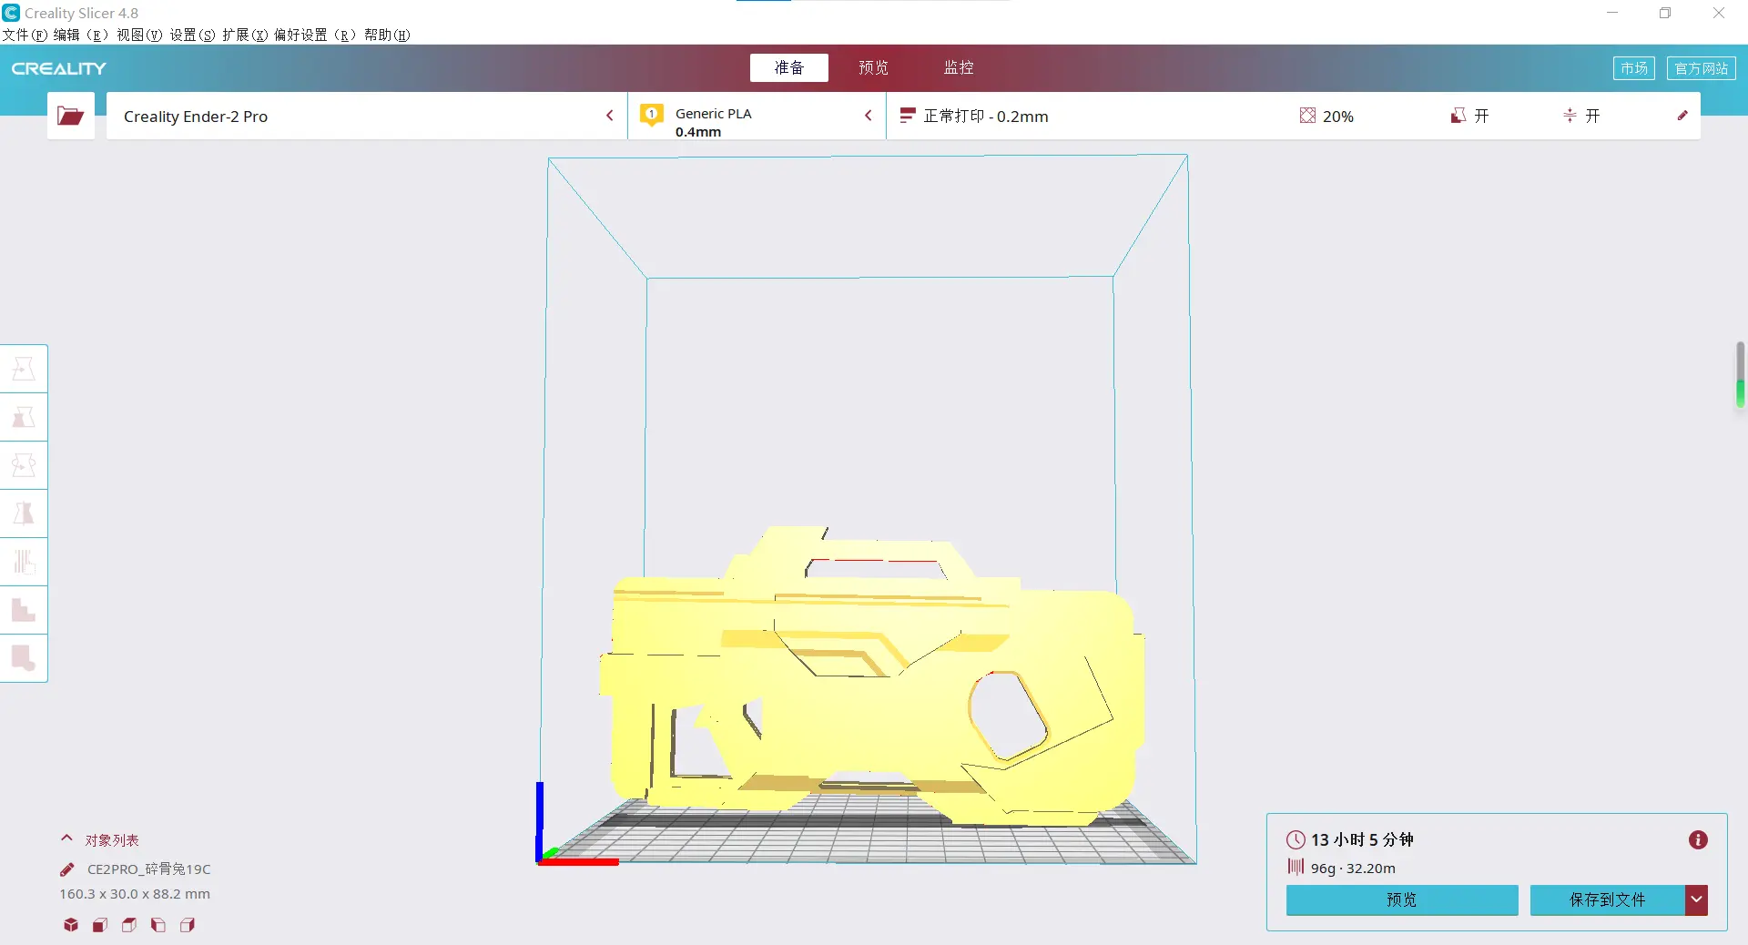
Task: Collapse the Generic PLA material chevron
Action: tap(869, 116)
